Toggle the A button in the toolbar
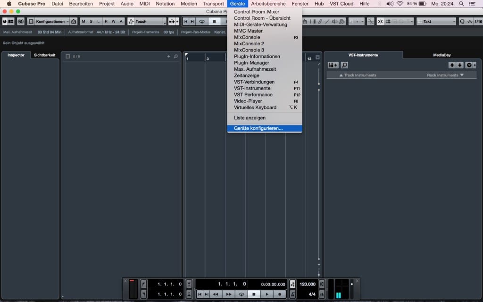This screenshot has width=483, height=302. point(121,22)
